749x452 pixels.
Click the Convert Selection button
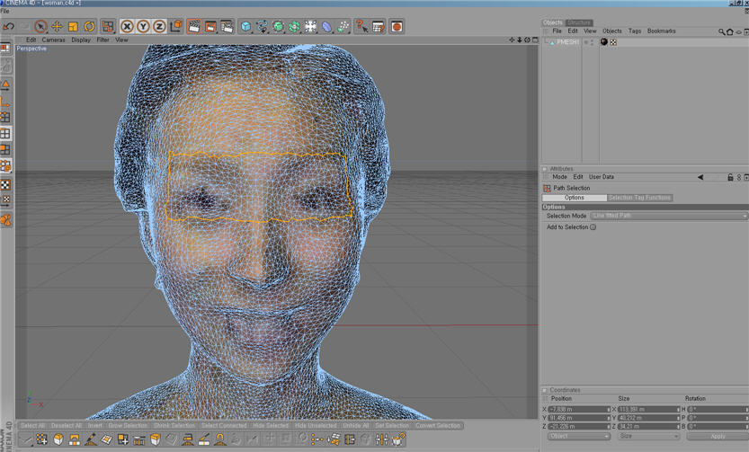coord(438,425)
